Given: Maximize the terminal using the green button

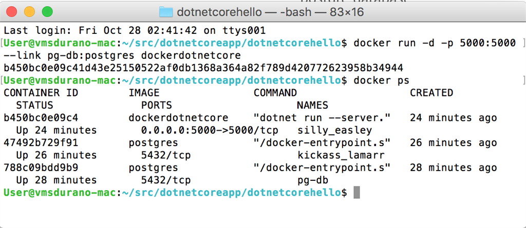Looking at the screenshot, I should coord(47,11).
